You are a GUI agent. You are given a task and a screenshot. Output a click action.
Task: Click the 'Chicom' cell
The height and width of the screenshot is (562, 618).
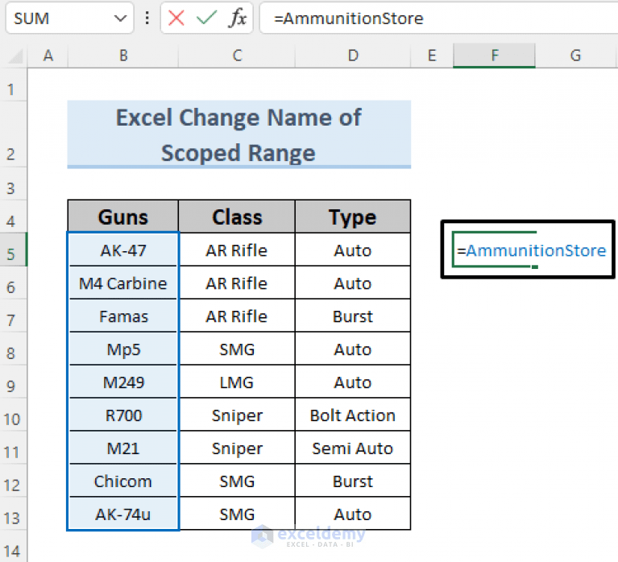pos(123,481)
